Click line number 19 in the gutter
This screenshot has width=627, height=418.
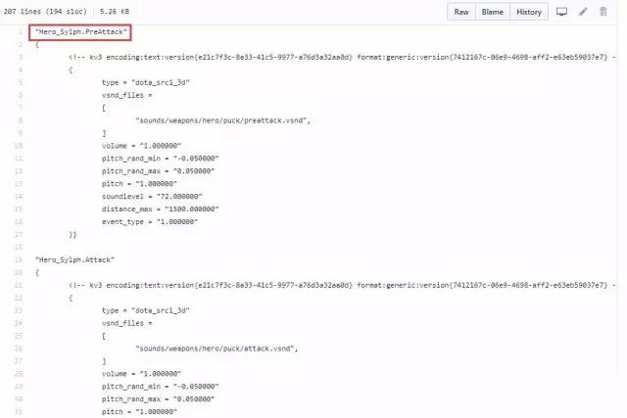pos(19,259)
